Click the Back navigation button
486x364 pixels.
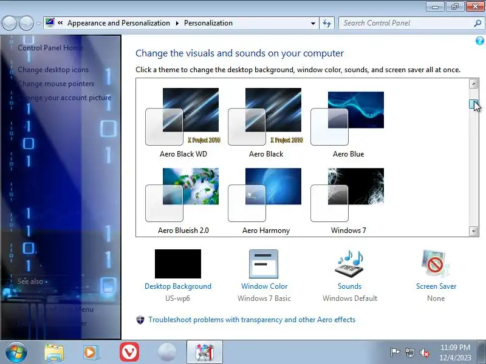(x=9, y=23)
